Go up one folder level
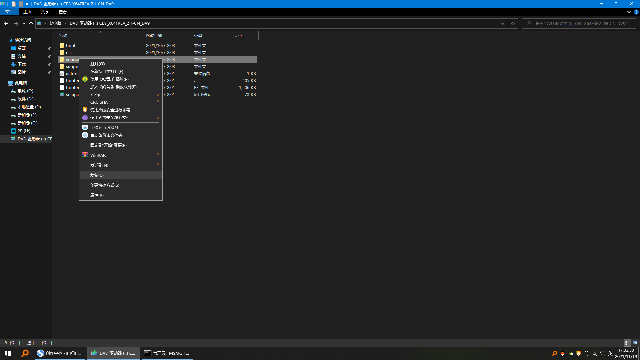The image size is (640, 360). click(x=31, y=23)
